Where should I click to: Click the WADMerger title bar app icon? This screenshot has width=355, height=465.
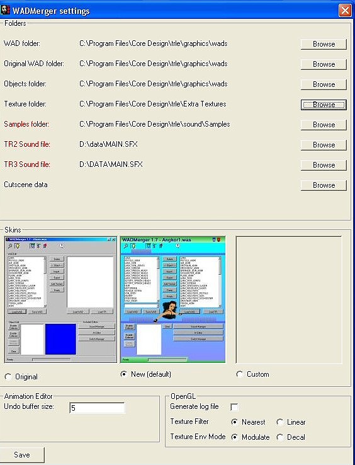(5, 10)
